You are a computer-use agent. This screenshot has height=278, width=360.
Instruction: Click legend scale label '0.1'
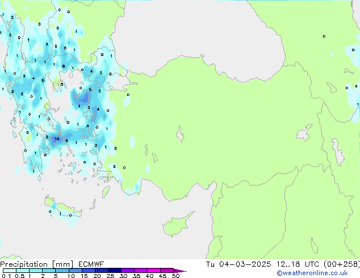coord(6,276)
